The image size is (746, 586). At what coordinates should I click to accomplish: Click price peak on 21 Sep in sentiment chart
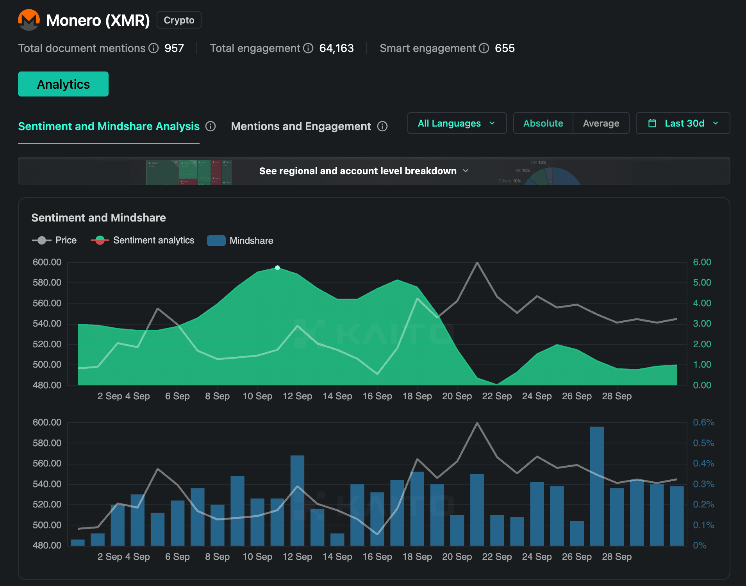tap(477, 263)
